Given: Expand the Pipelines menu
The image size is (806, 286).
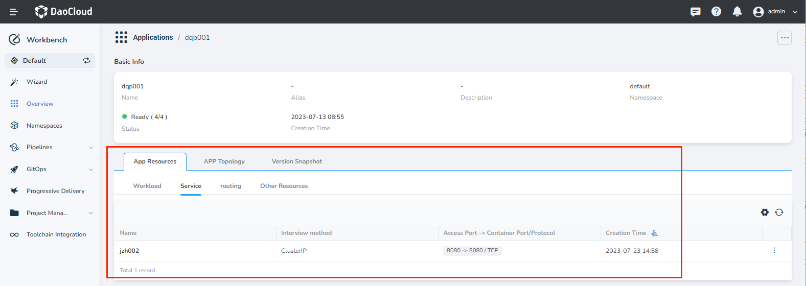Looking at the screenshot, I should (90, 148).
